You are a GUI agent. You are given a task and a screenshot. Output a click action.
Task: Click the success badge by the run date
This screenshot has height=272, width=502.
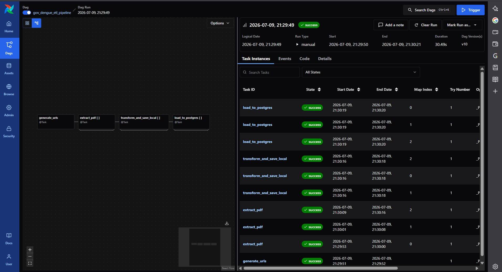(309, 25)
